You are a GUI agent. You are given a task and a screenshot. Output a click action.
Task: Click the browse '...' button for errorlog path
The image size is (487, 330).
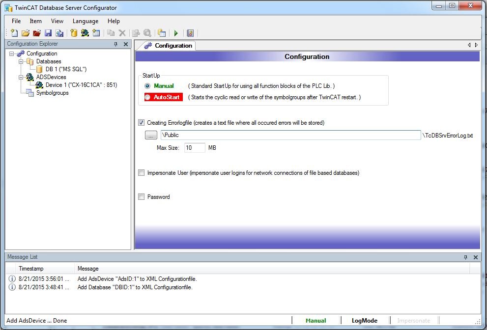pyautogui.click(x=151, y=135)
